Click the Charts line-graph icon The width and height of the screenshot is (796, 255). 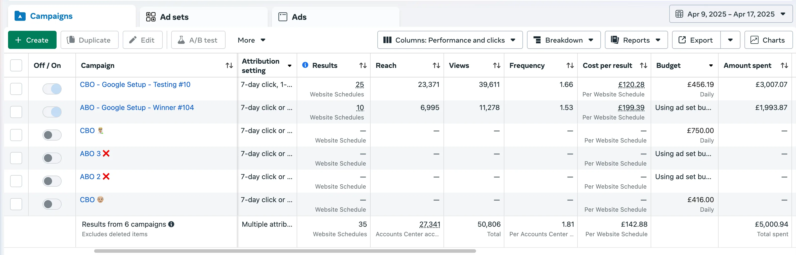tap(754, 40)
